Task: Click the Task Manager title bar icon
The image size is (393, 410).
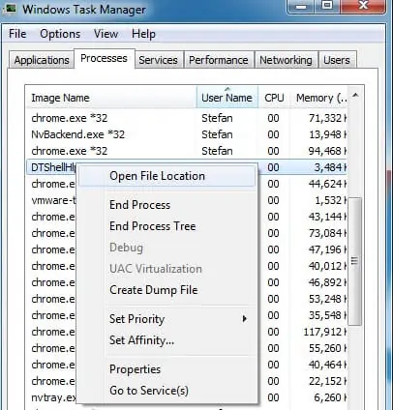Action: pyautogui.click(x=10, y=9)
